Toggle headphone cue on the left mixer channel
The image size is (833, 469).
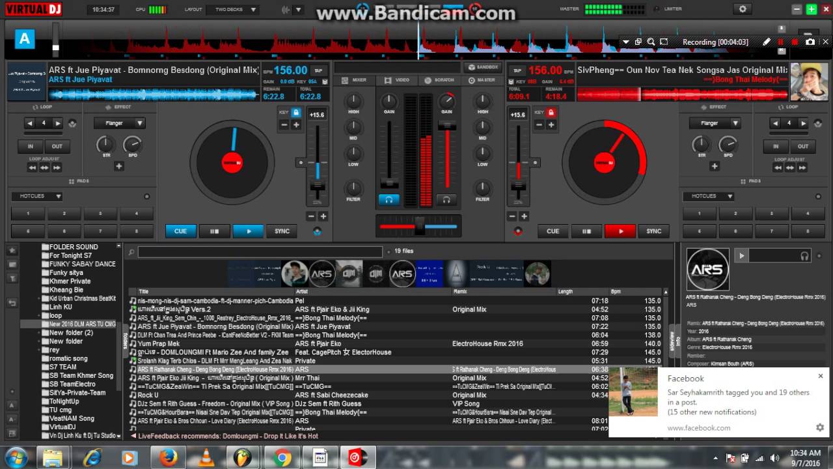coord(389,200)
